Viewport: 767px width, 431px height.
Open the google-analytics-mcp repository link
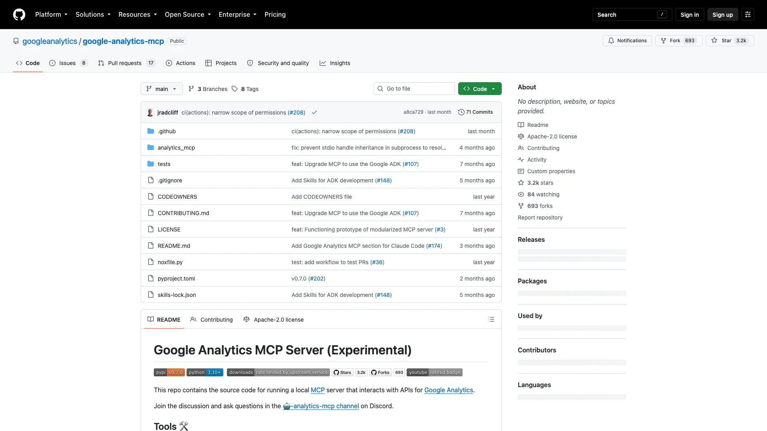click(123, 41)
